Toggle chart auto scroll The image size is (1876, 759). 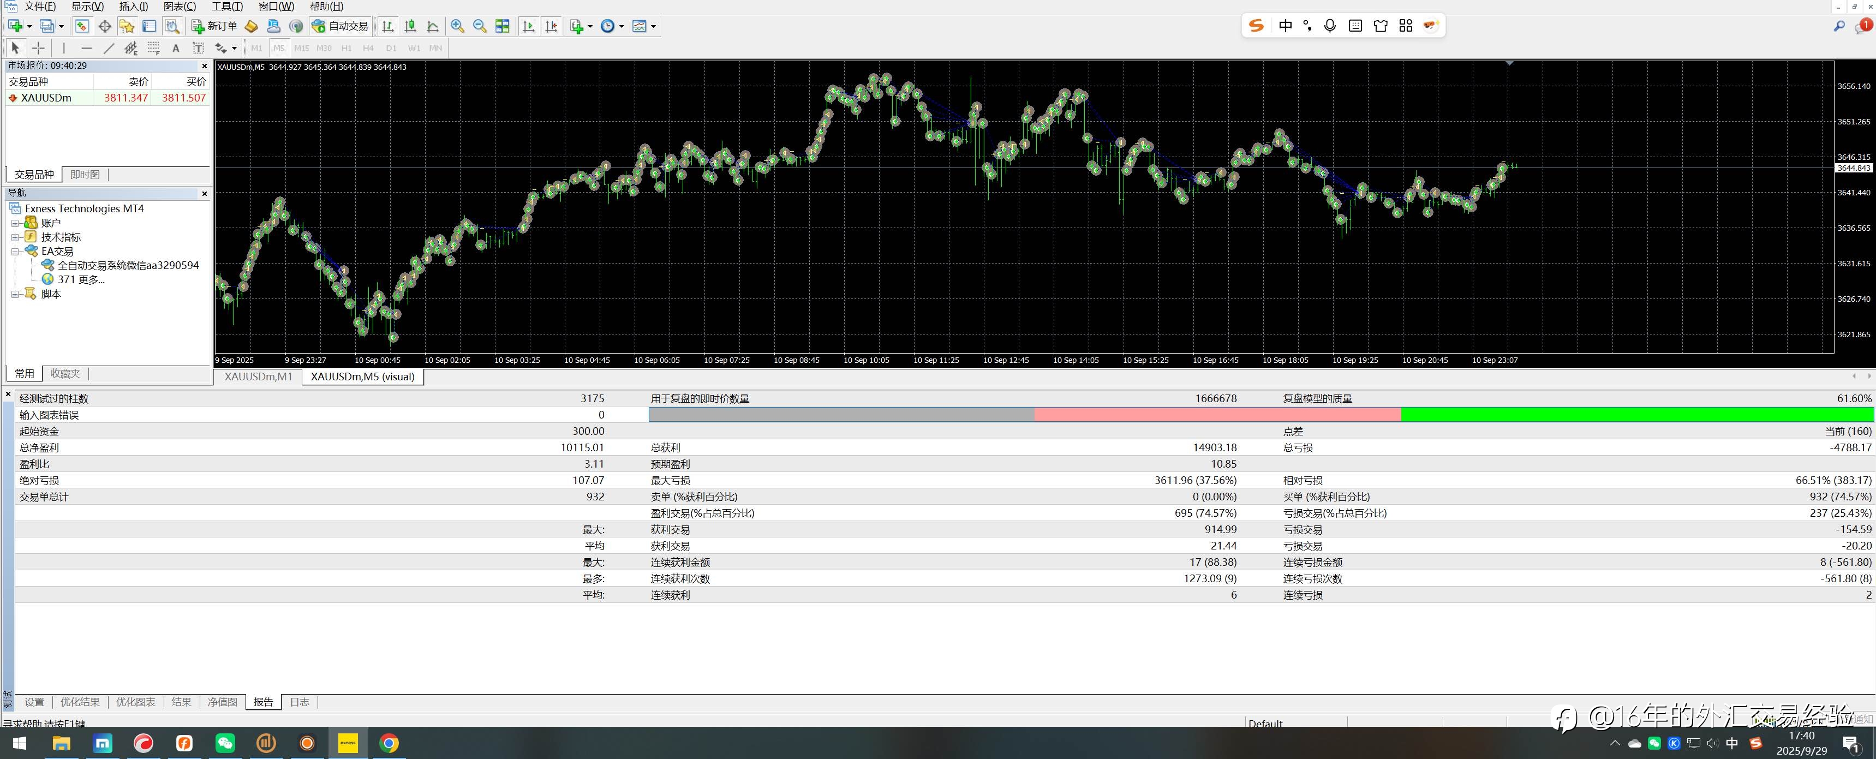[529, 26]
